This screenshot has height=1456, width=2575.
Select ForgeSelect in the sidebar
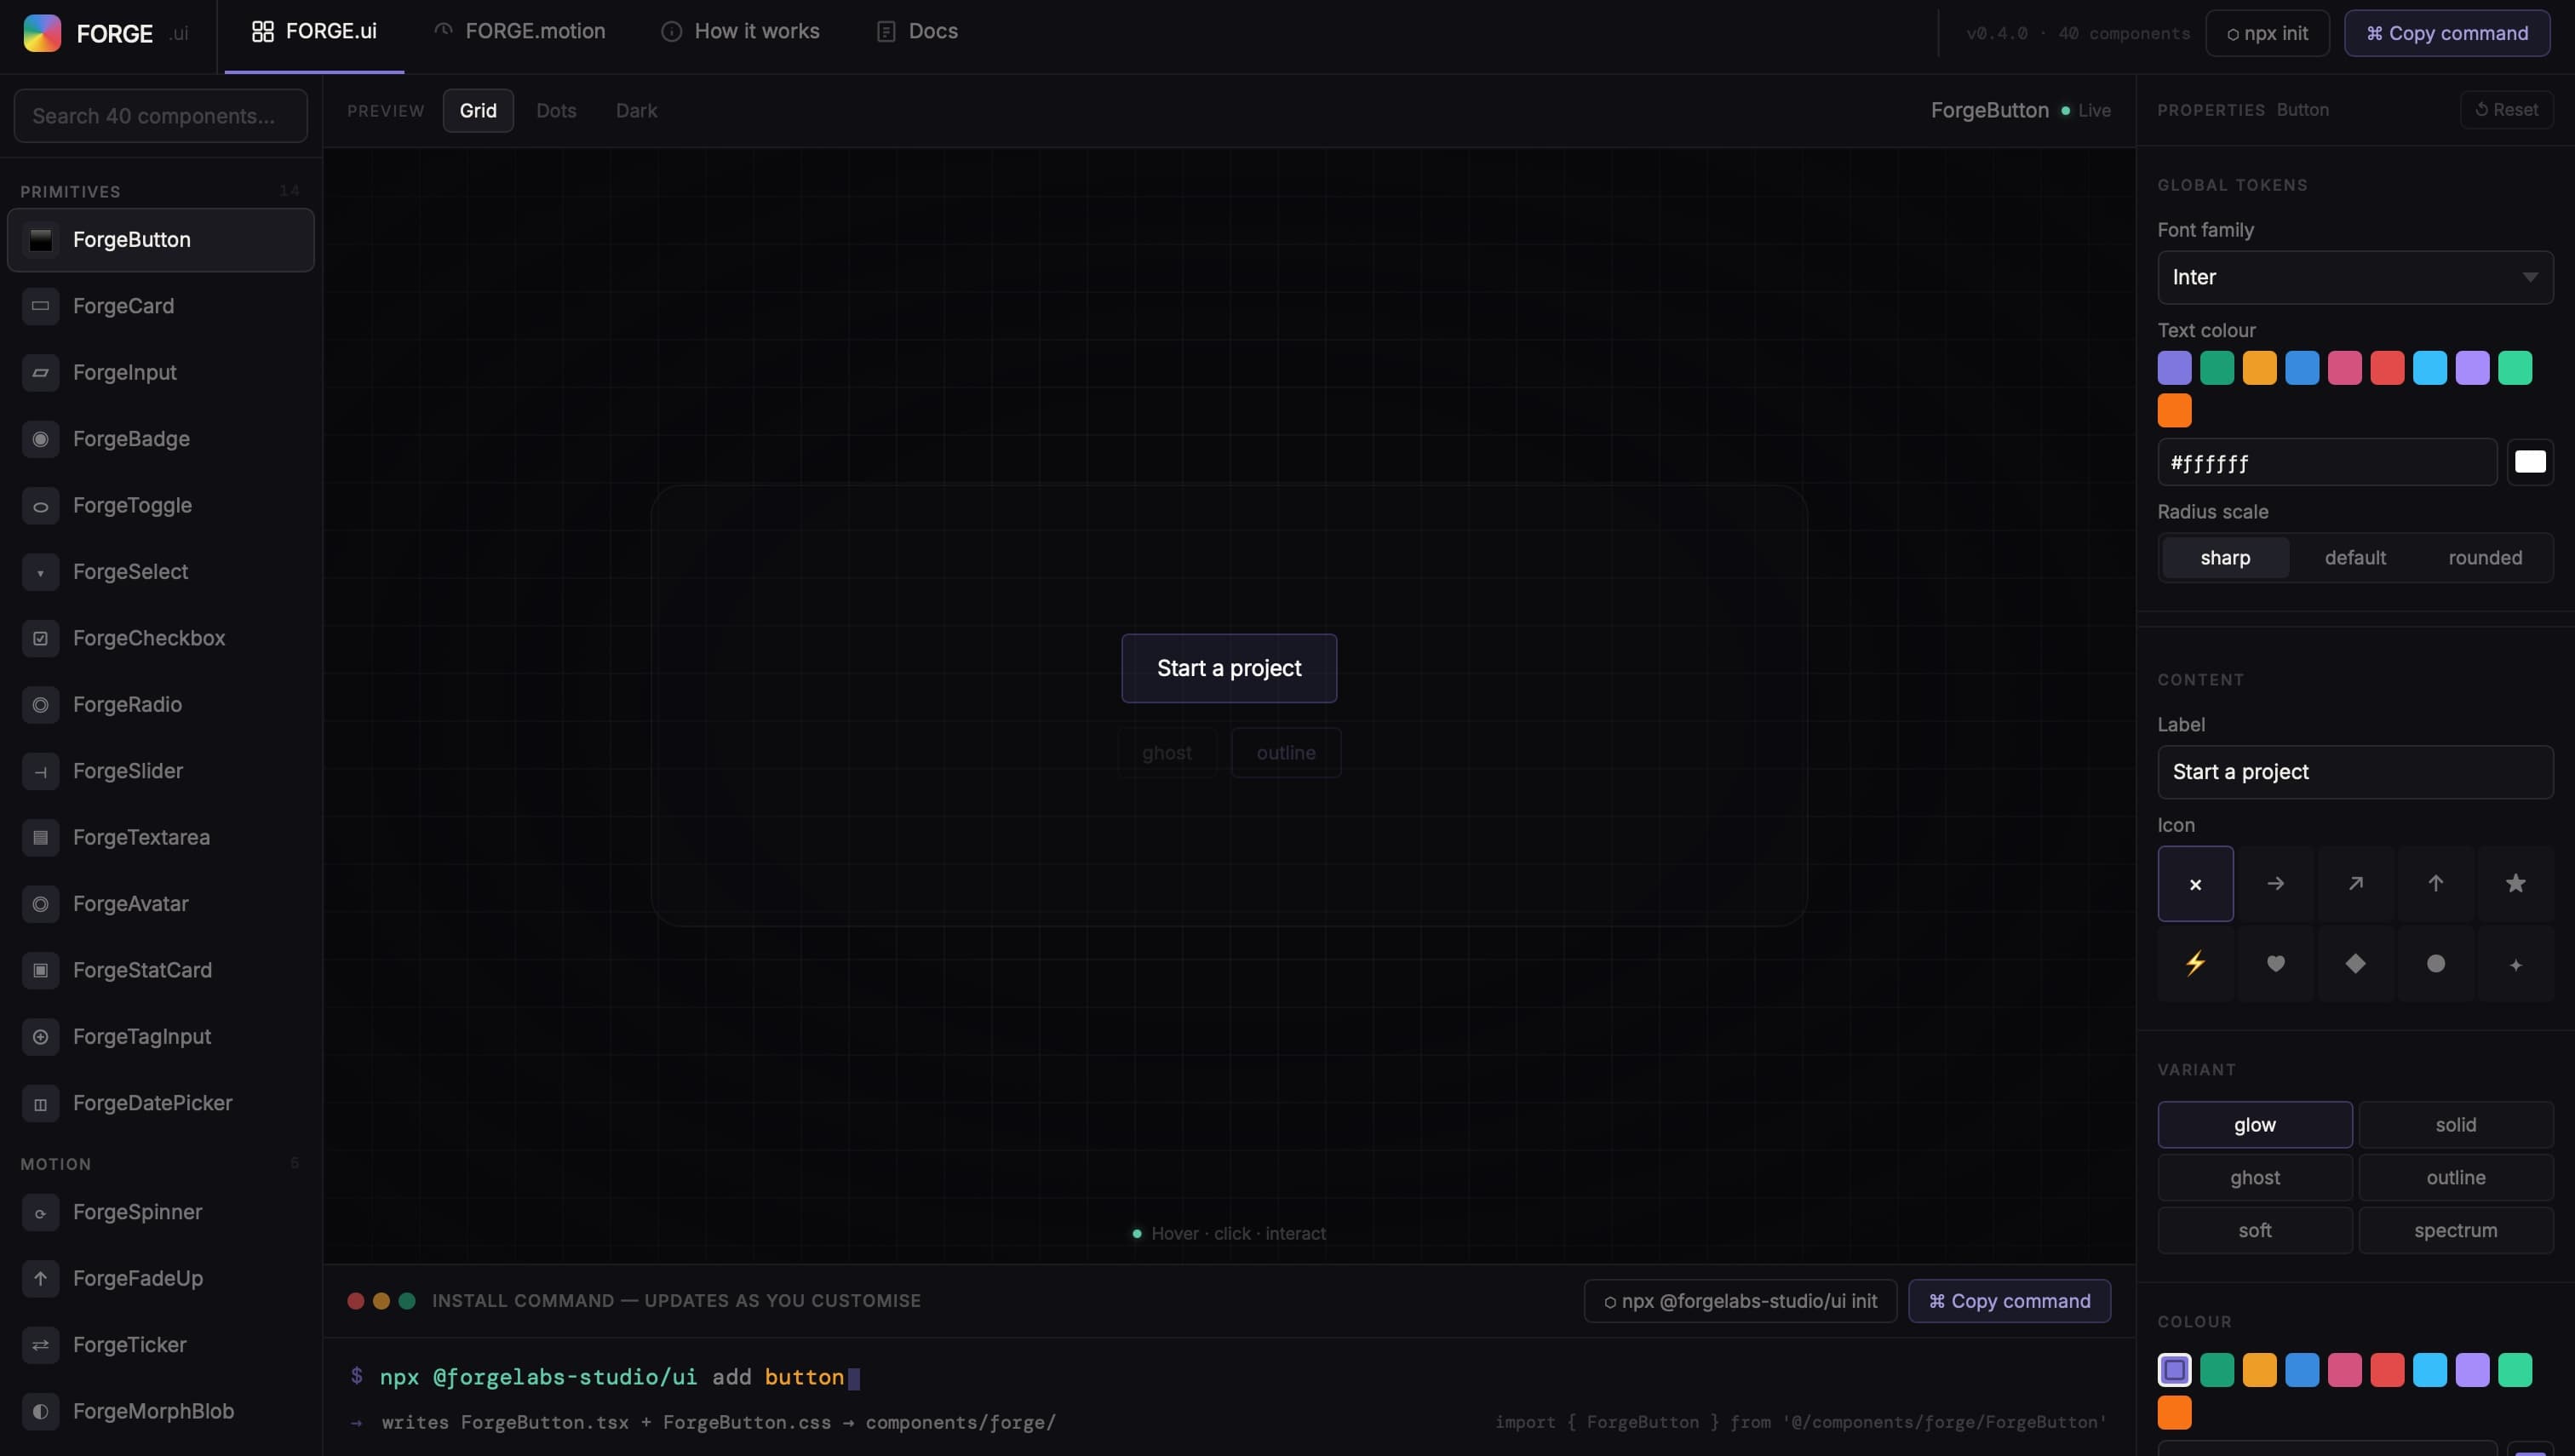(160, 572)
